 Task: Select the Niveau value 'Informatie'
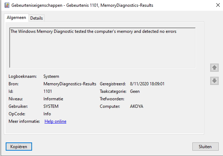point(53,99)
